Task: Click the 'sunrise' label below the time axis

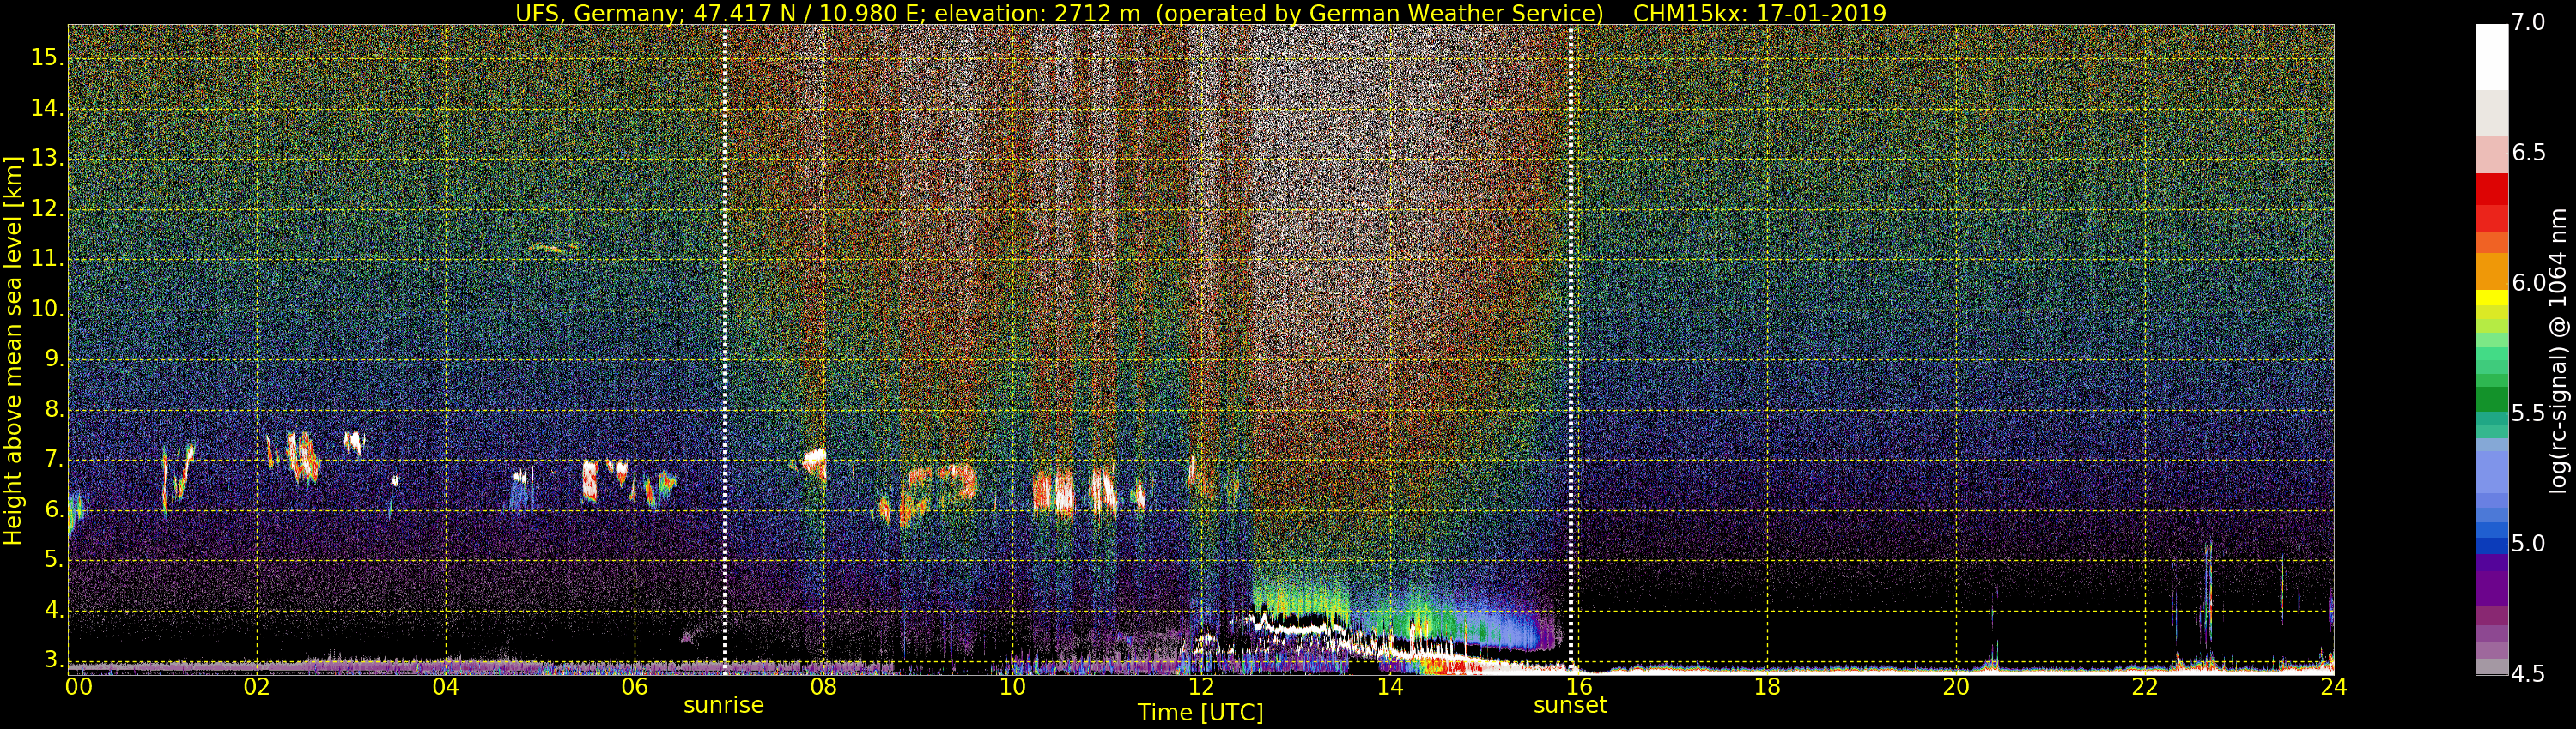Action: click(723, 705)
